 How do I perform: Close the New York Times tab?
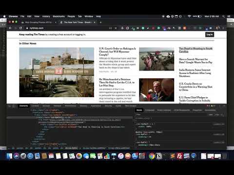click(95, 22)
